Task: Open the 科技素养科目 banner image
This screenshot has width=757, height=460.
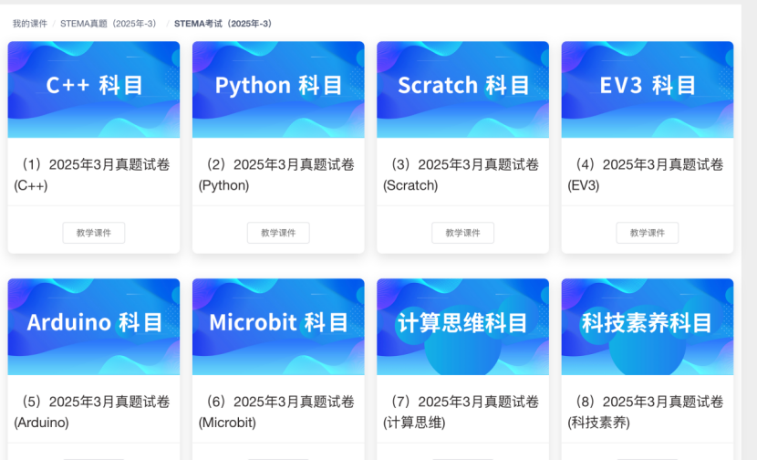Action: point(648,327)
